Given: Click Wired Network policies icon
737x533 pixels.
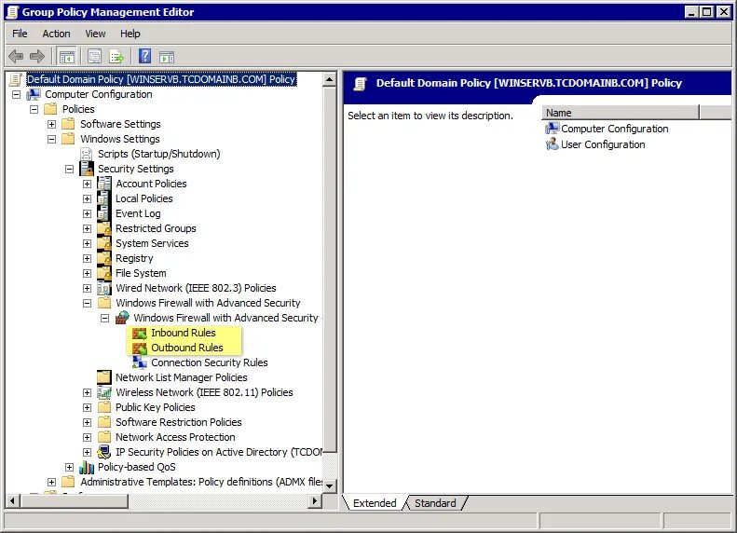Looking at the screenshot, I should tap(103, 288).
